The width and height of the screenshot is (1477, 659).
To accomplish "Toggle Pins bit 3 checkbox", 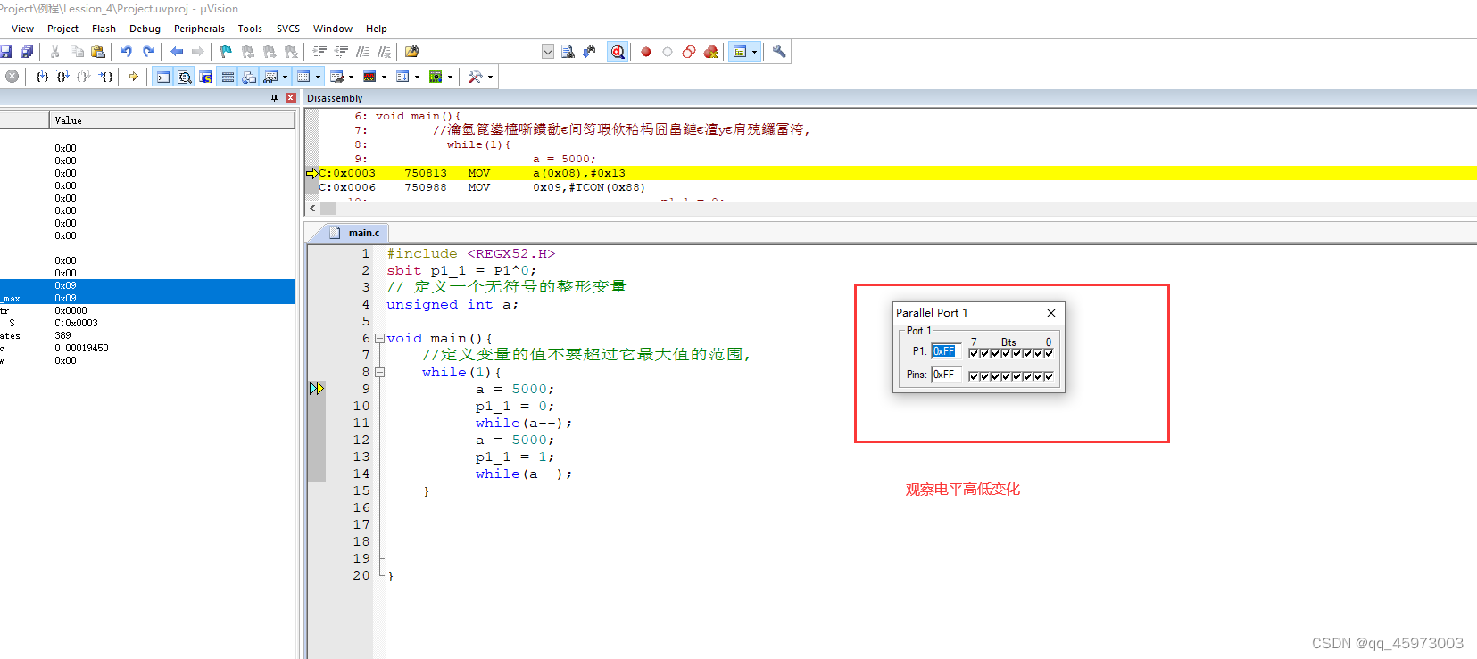I will [1016, 376].
